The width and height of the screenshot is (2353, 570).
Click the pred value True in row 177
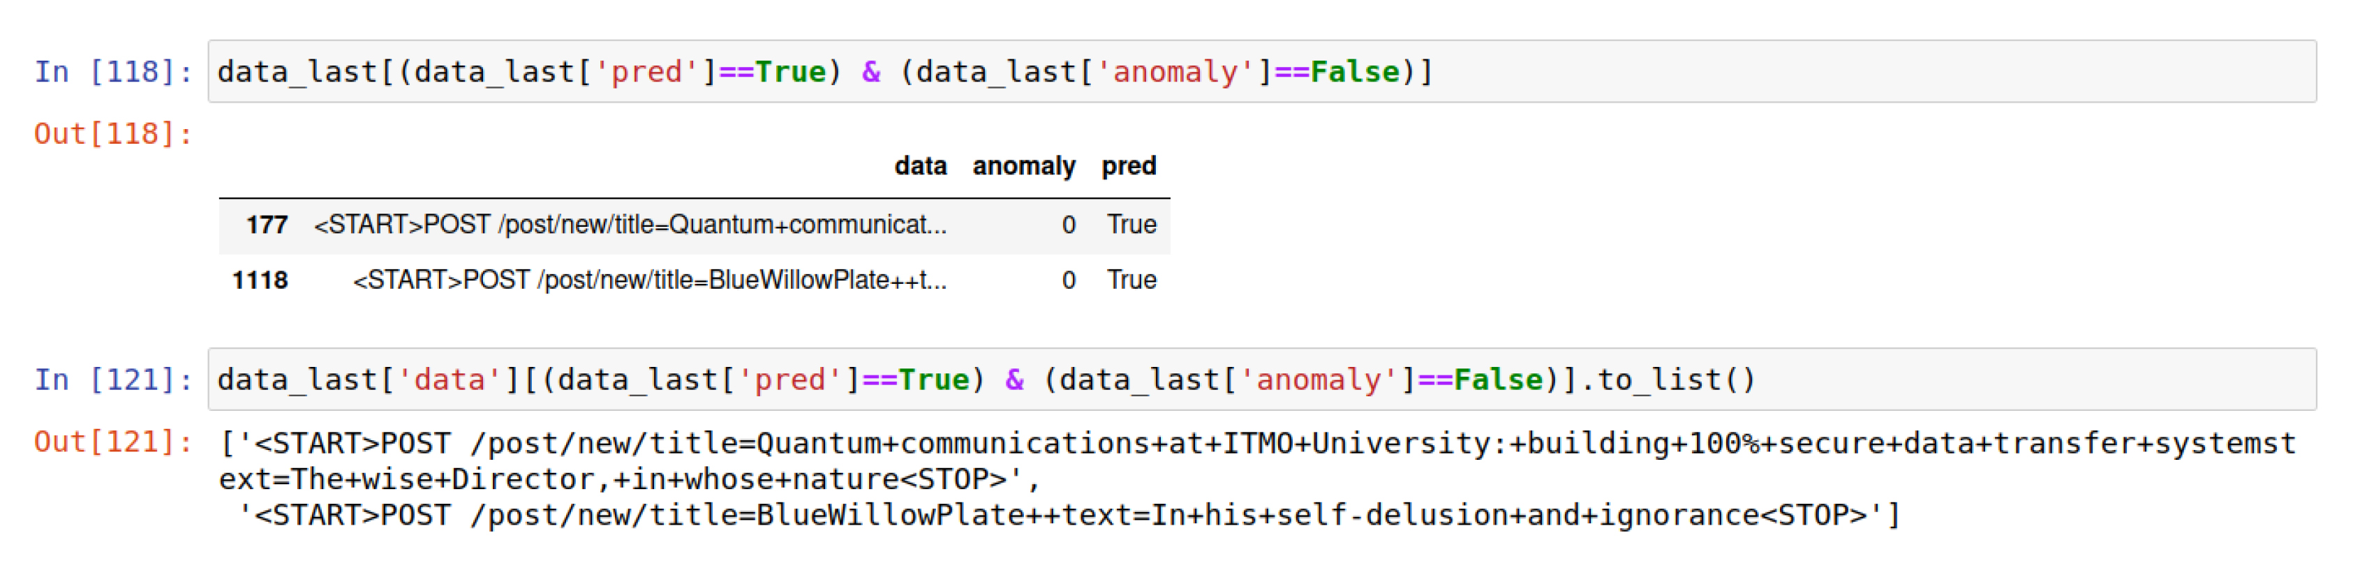(1131, 225)
